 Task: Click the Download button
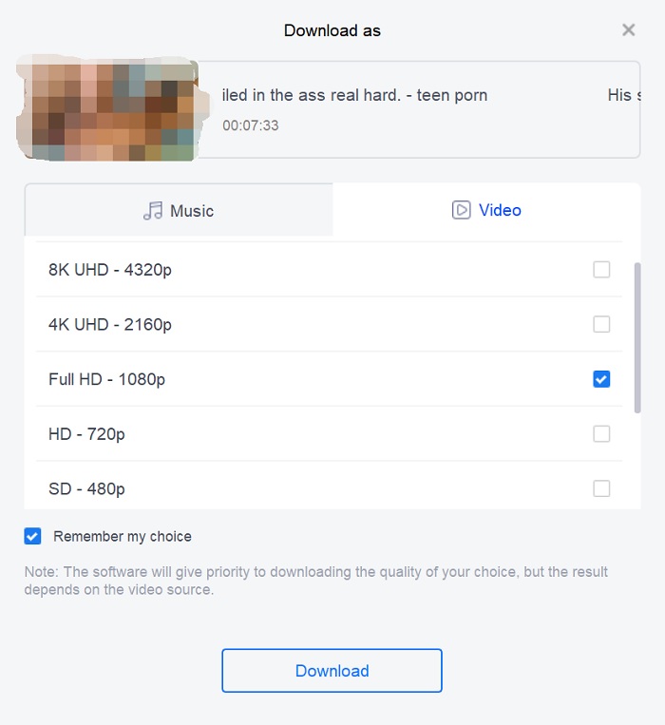pyautogui.click(x=332, y=671)
